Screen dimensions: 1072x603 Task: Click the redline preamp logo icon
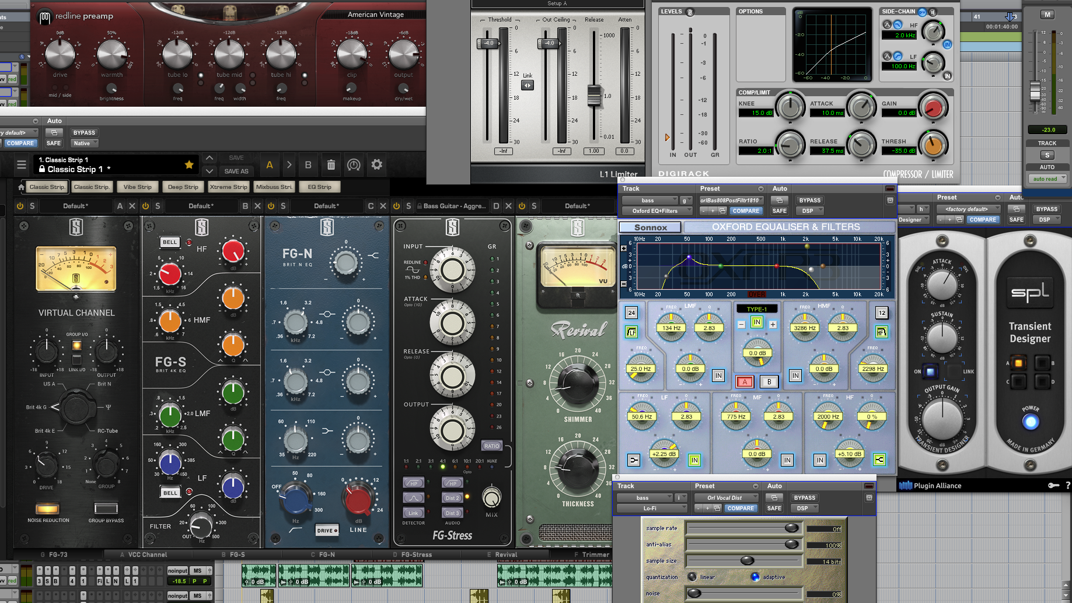pyautogui.click(x=45, y=17)
